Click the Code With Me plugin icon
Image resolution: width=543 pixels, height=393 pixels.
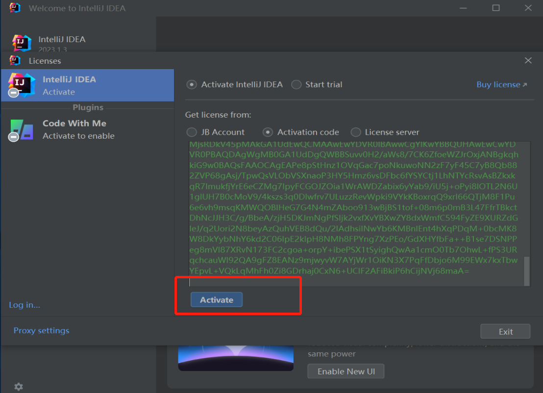tap(21, 130)
